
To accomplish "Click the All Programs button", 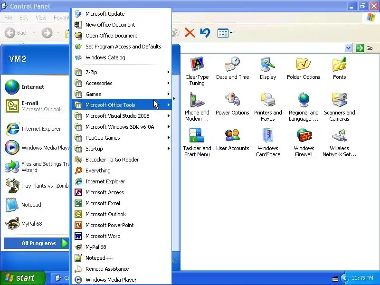I will [37, 243].
